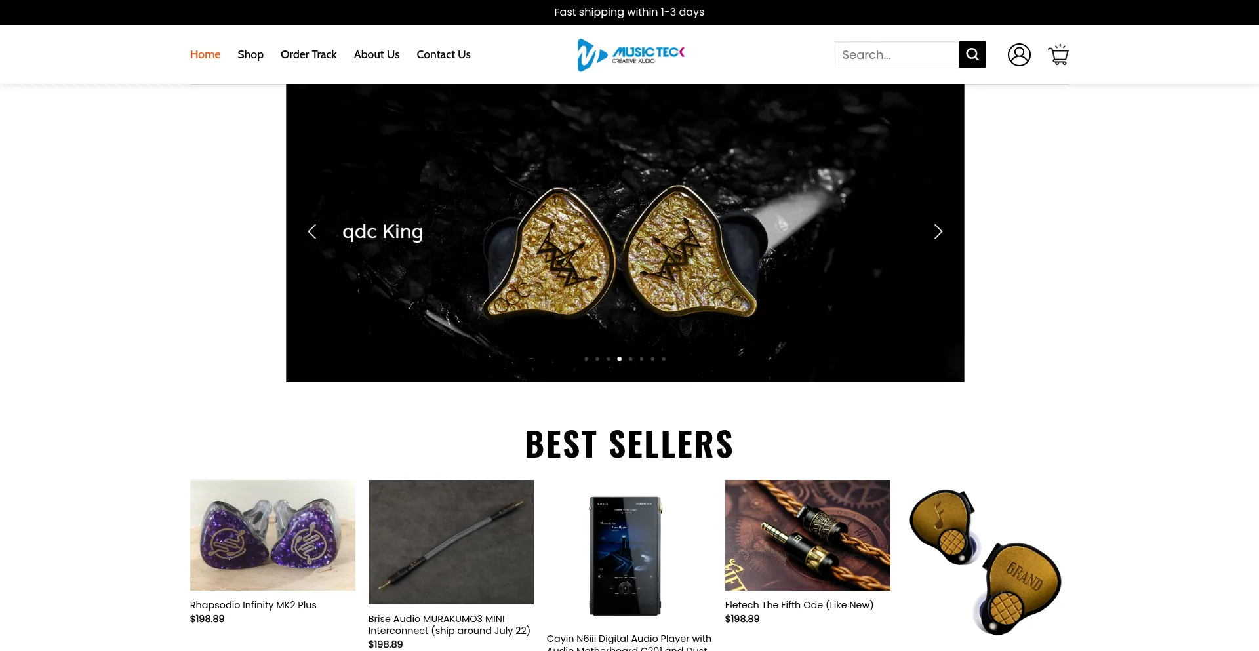Open the user account icon
1259x651 pixels.
click(x=1019, y=54)
